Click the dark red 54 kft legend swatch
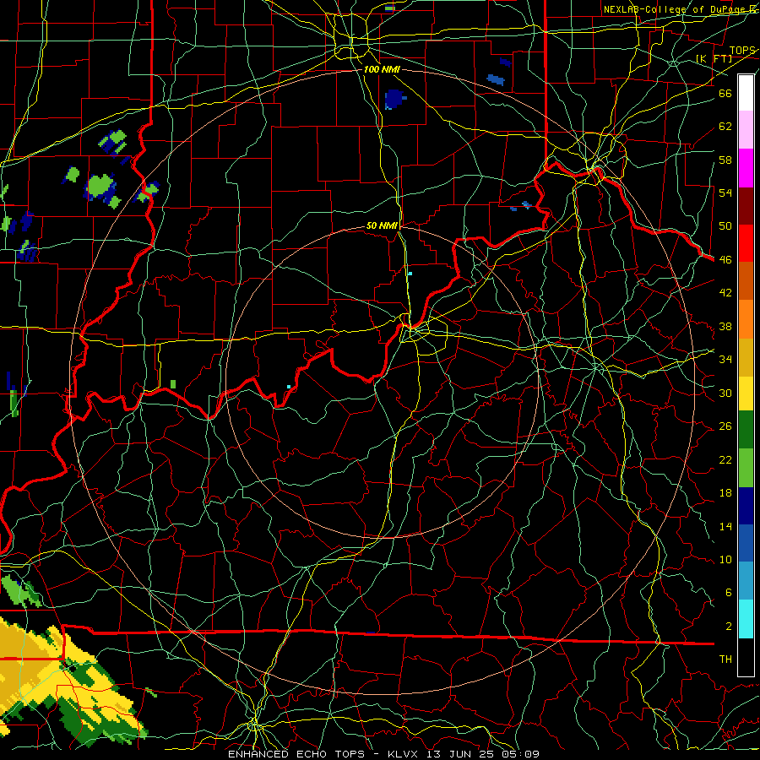 [x=746, y=205]
